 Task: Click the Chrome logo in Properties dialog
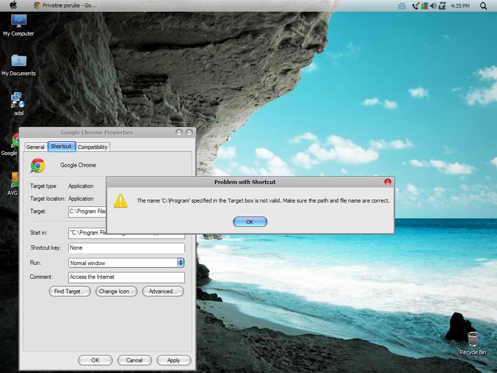point(38,165)
